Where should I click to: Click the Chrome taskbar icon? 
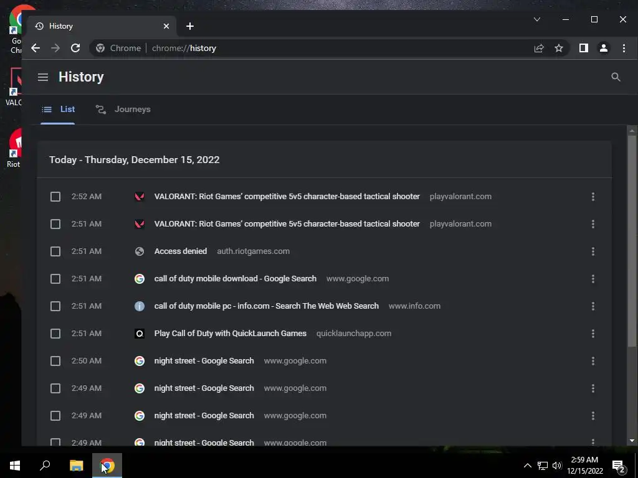click(x=107, y=466)
